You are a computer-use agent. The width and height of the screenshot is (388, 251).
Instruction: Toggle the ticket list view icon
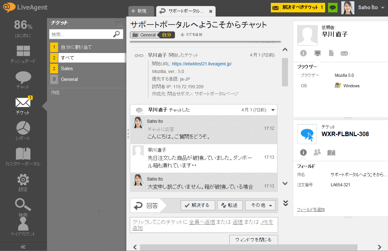click(120, 23)
